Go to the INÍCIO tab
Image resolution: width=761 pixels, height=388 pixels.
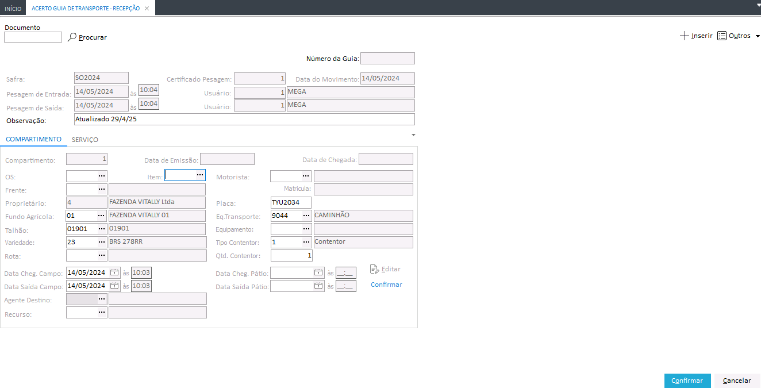coord(13,8)
